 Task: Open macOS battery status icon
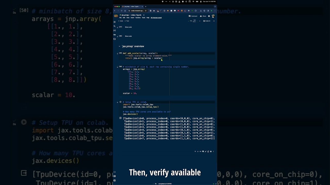pyautogui.click(x=197, y=2)
